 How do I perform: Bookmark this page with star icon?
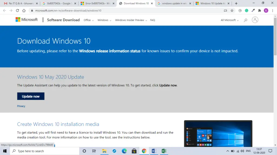(232, 10)
